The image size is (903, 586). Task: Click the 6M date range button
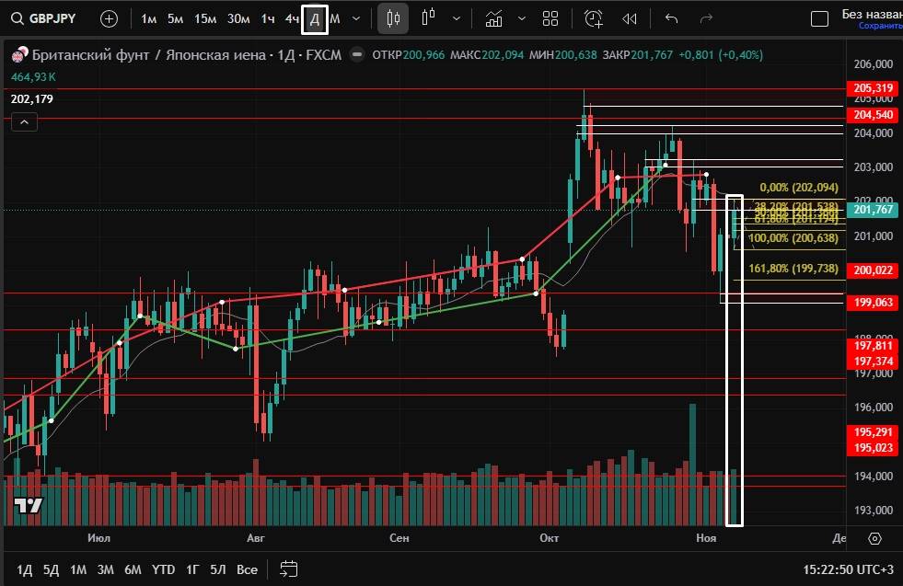click(x=133, y=569)
